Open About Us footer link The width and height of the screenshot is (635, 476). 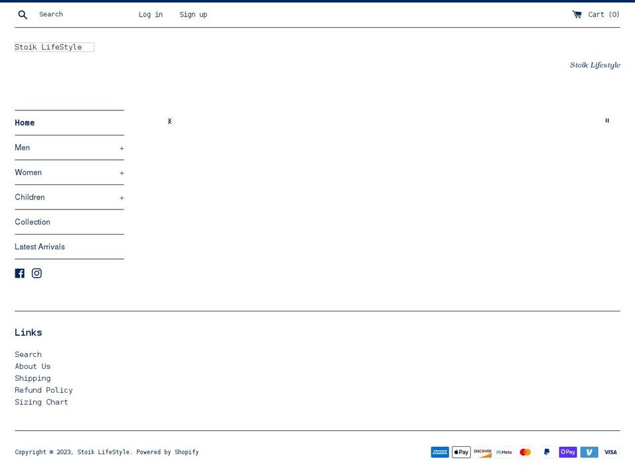[33, 366]
